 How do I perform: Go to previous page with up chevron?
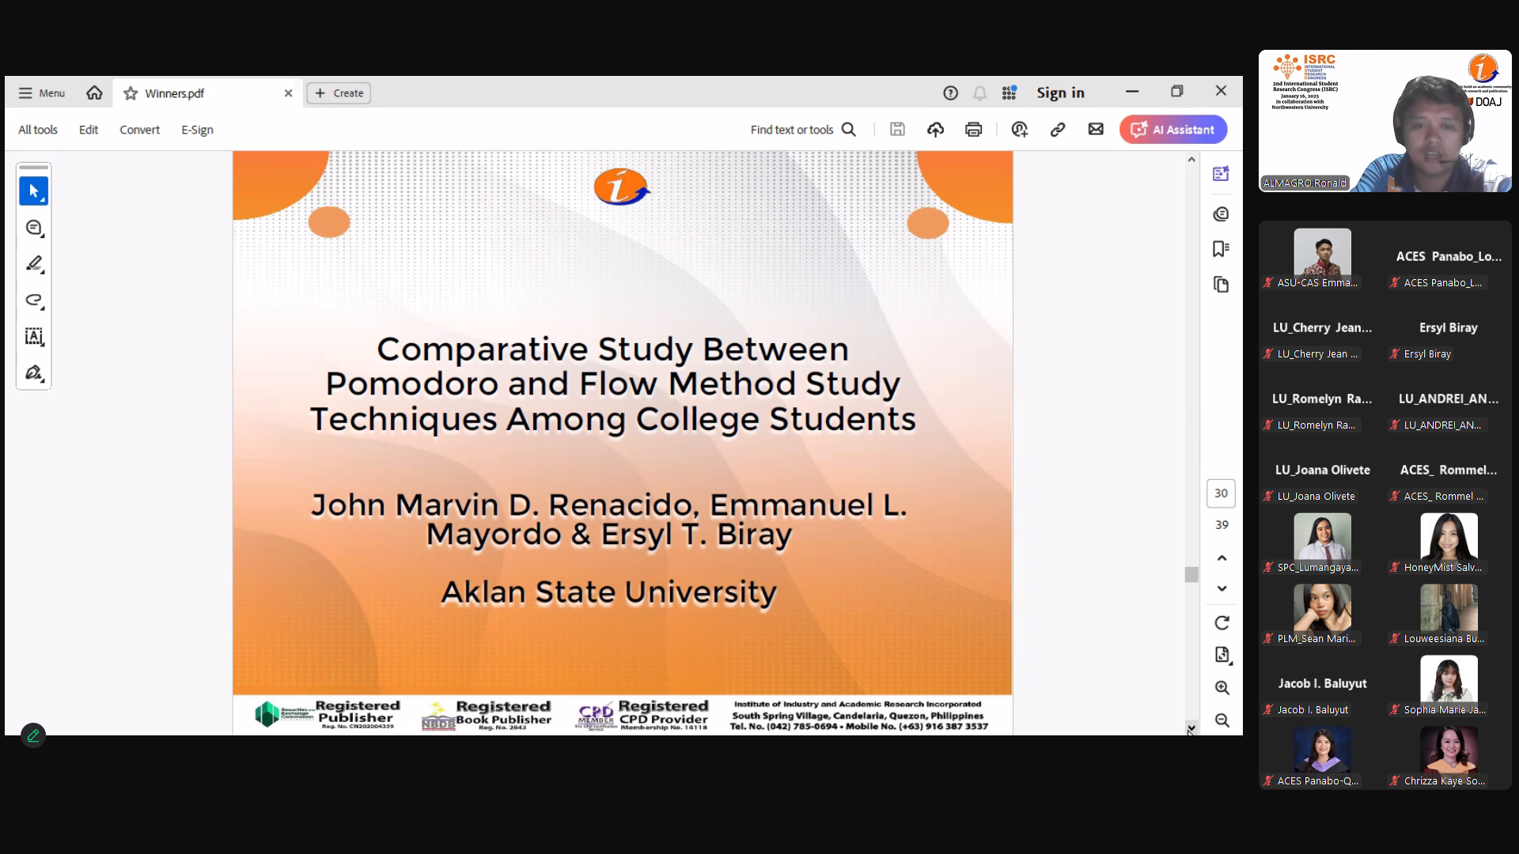pos(1222,558)
